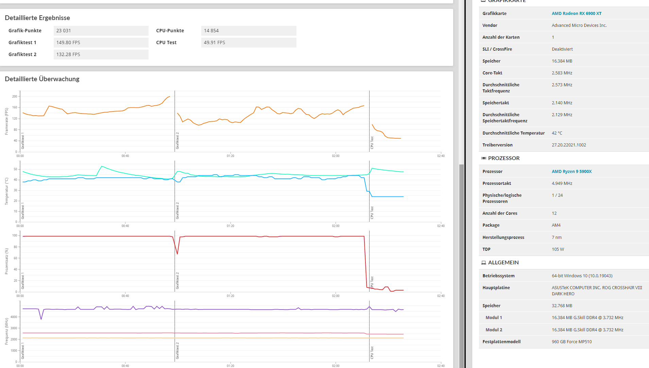Open the AMD Radeon RX 6900 XT link

coord(576,14)
